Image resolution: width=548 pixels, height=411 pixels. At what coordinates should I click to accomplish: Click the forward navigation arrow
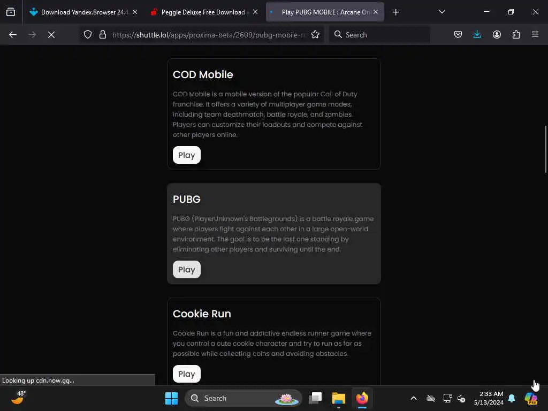32,35
